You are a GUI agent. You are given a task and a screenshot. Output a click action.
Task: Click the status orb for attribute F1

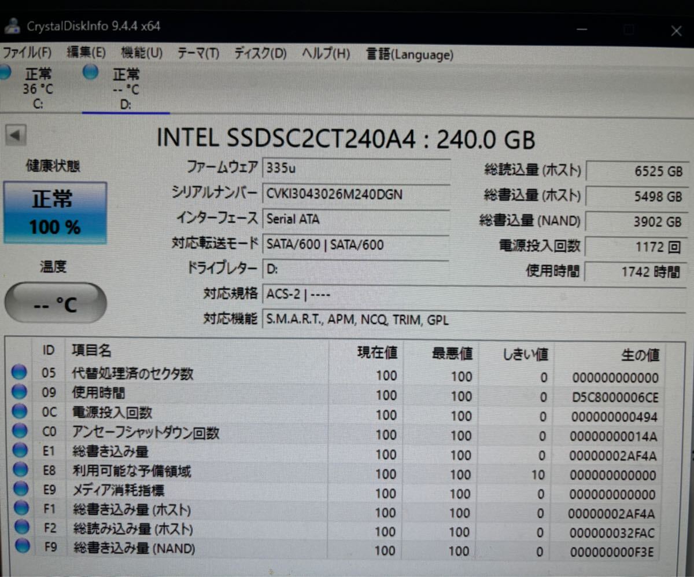(x=21, y=508)
